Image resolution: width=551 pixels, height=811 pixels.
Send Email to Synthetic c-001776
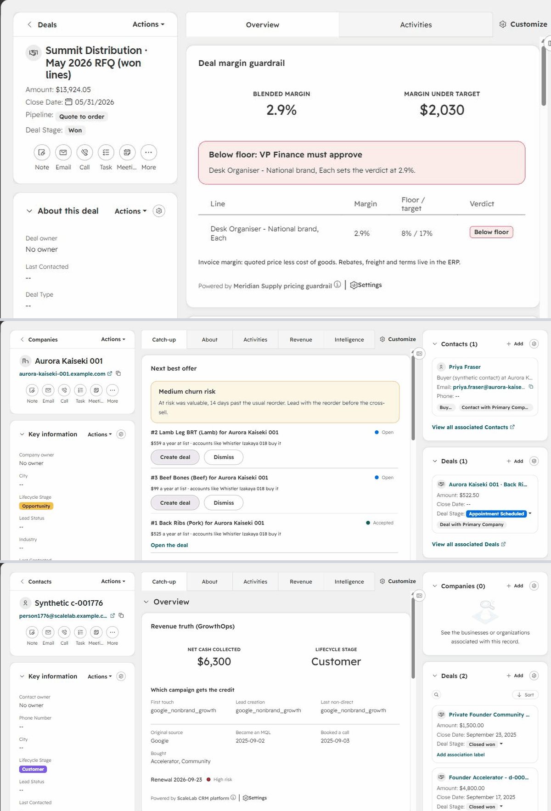point(48,632)
